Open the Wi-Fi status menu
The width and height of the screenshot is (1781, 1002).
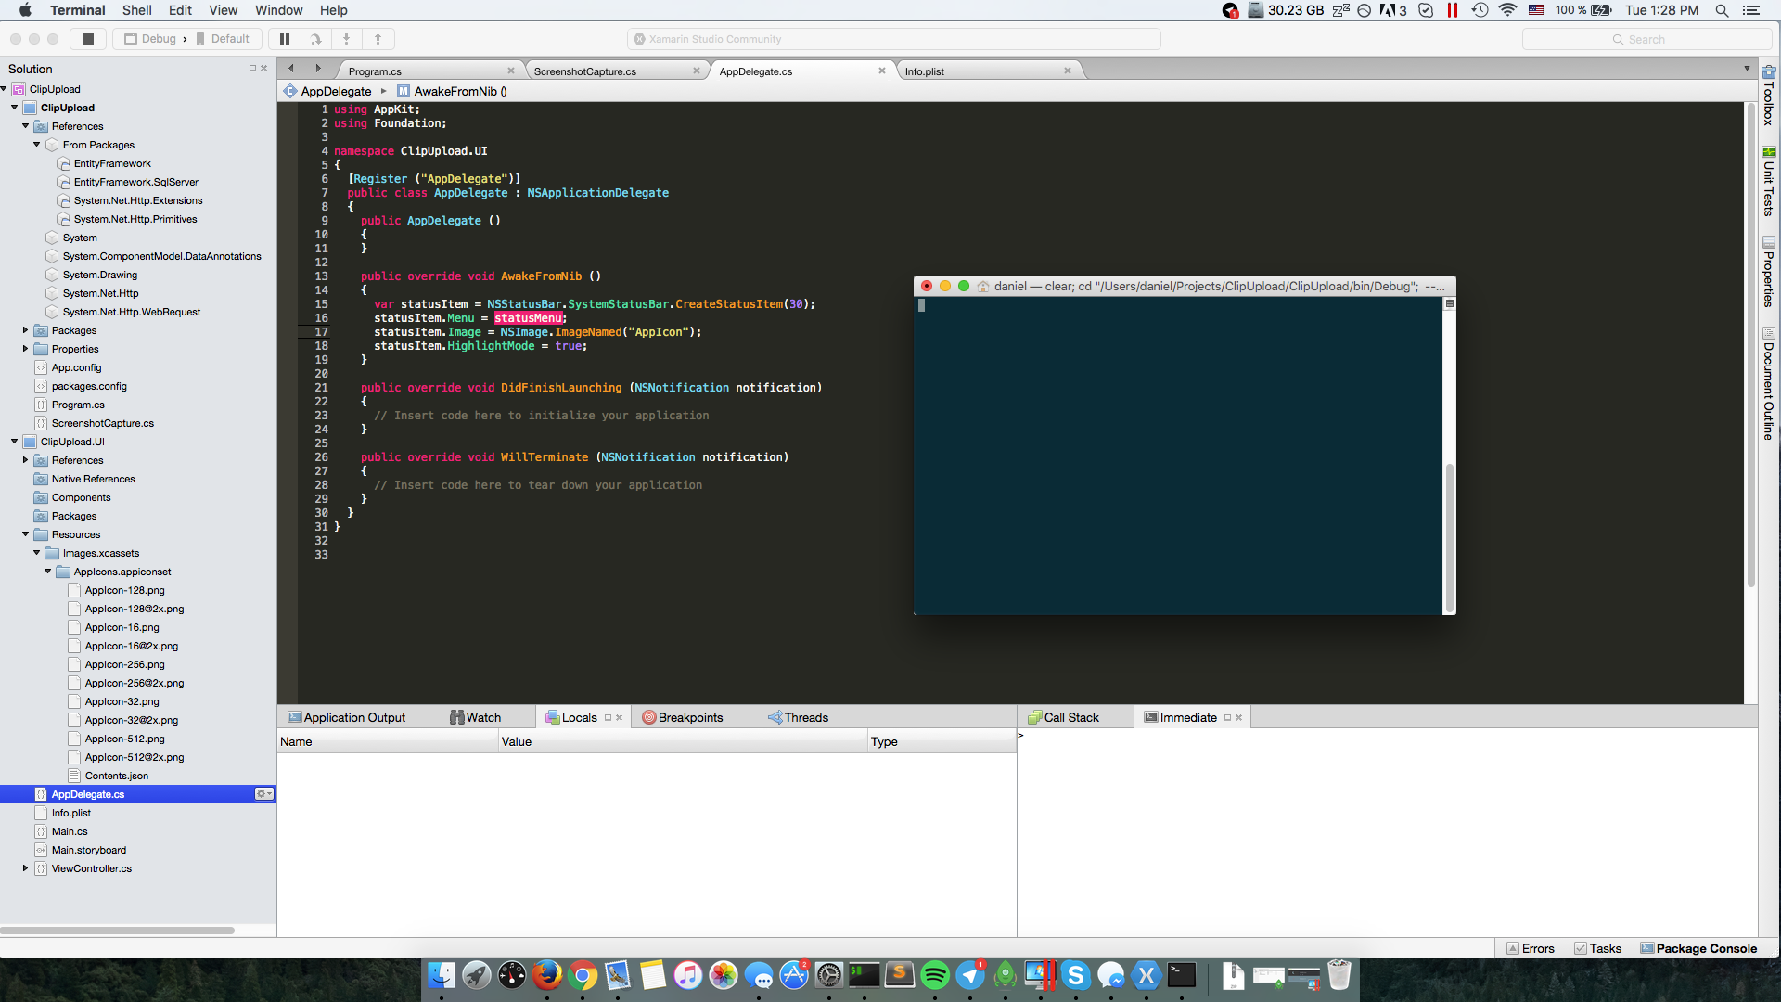[x=1508, y=10]
